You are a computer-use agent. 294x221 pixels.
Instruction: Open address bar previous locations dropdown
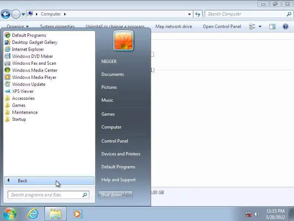pos(189,14)
